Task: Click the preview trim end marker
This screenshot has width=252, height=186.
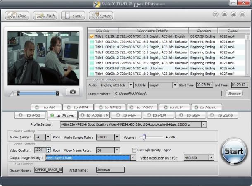Action: [57, 93]
